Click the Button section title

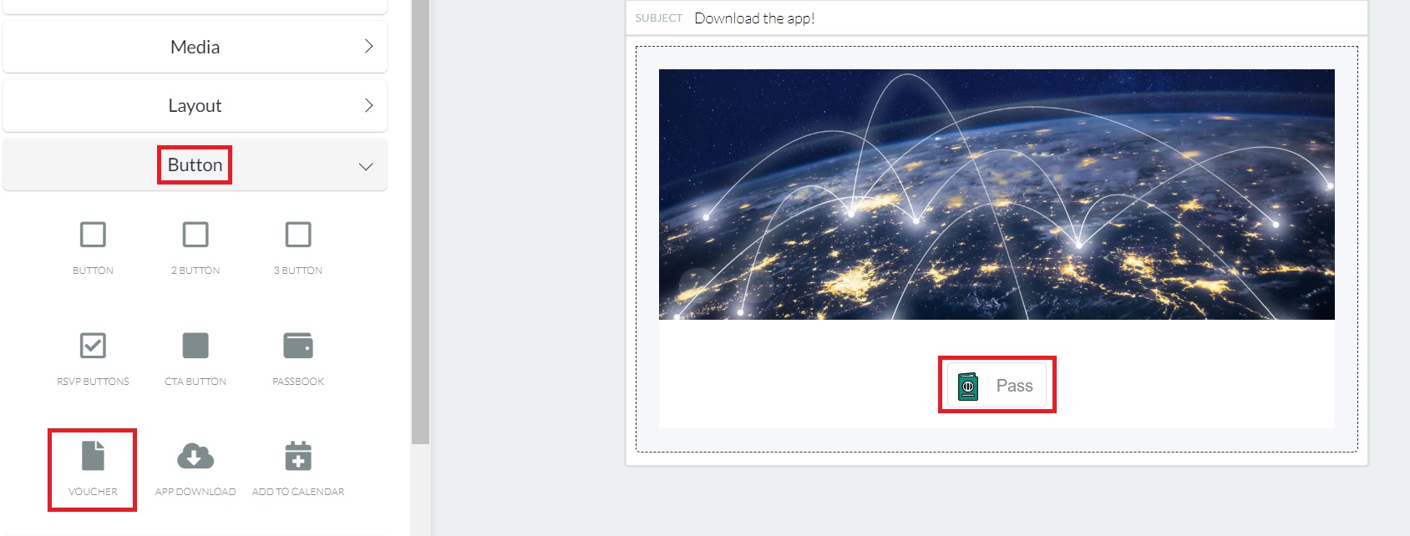coord(195,164)
